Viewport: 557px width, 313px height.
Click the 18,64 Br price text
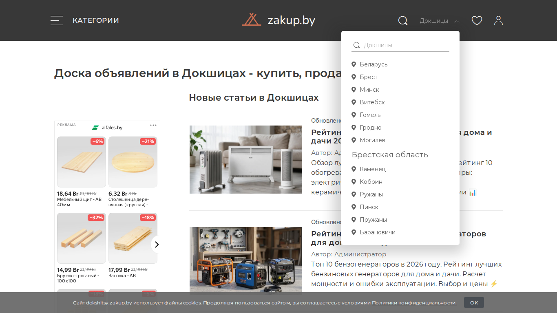(68, 194)
